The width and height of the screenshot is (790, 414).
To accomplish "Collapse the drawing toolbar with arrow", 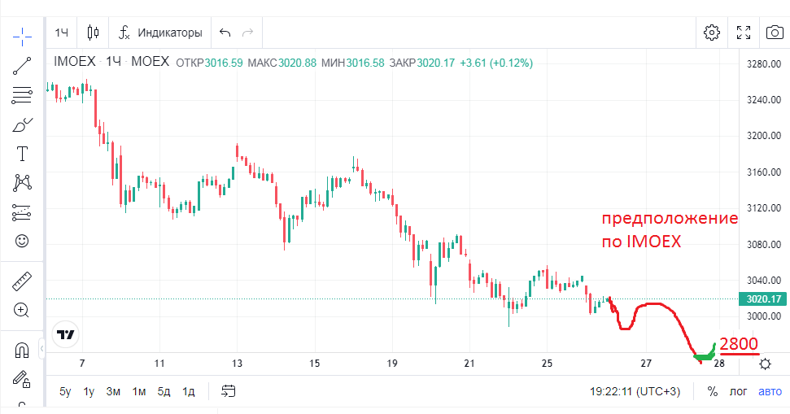I will click(x=41, y=349).
